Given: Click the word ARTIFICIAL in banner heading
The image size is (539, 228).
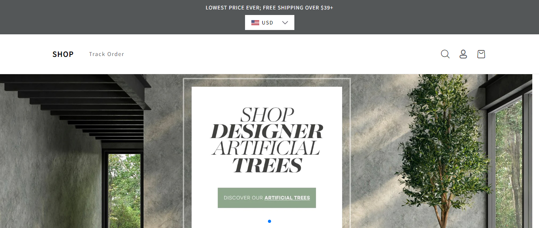Looking at the screenshot, I should click(x=266, y=148).
